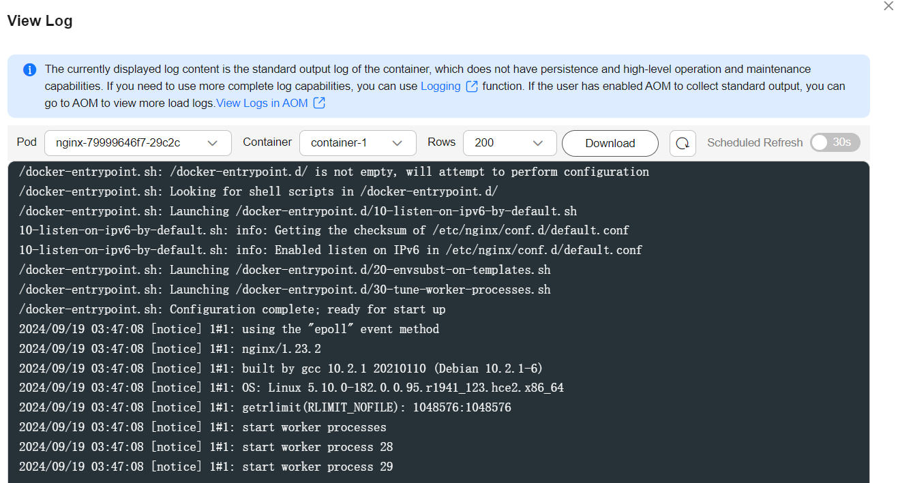Open the Rows dropdown showing 200
This screenshot has width=898, height=483.
509,143
